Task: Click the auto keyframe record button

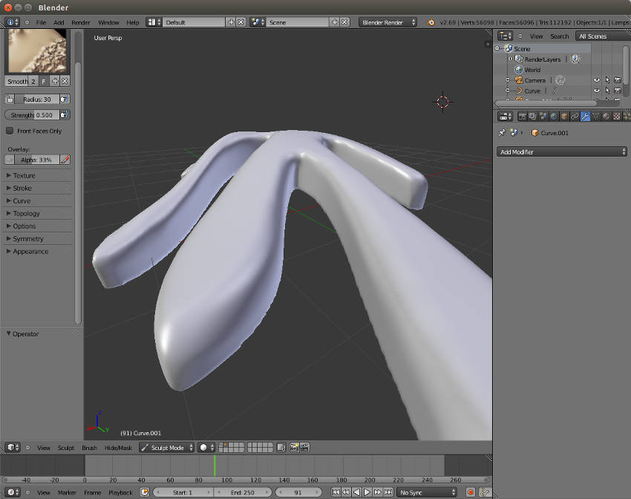Action: tap(470, 492)
